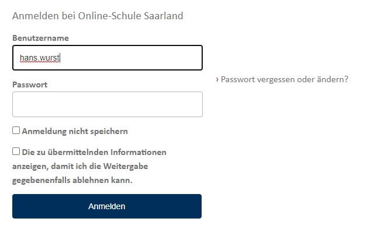Screen dimensions: 374x236
Task: Click the text gegebenenfalls ablehnen kann.
Action: [72, 180]
